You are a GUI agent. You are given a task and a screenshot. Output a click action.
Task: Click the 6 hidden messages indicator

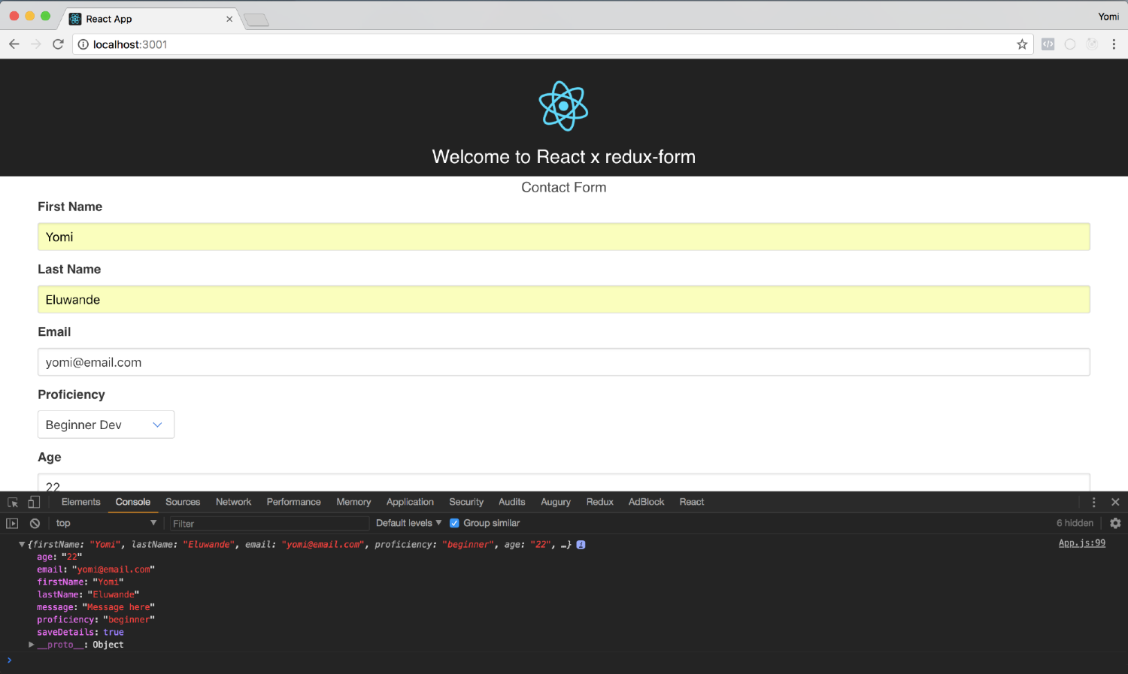tap(1075, 523)
